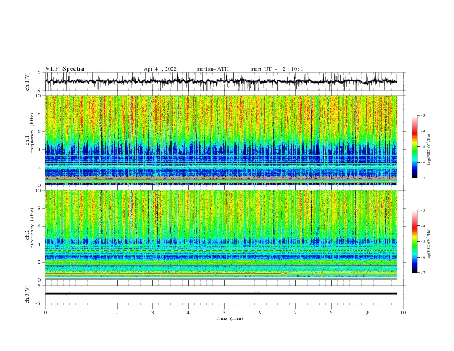Click the "2" kHz tick on ch.1 frequency axis
454x351 pixels.
click(40, 167)
